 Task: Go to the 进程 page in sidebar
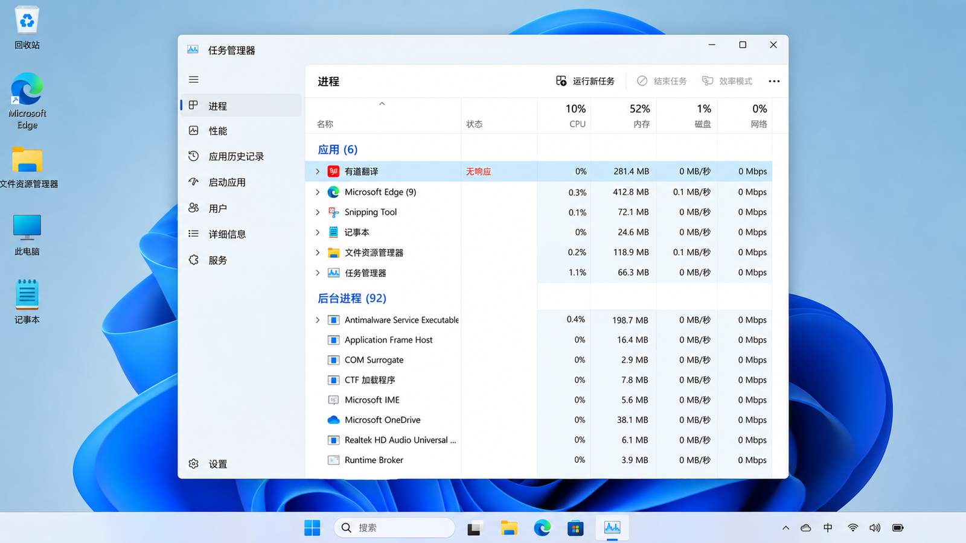(x=241, y=106)
